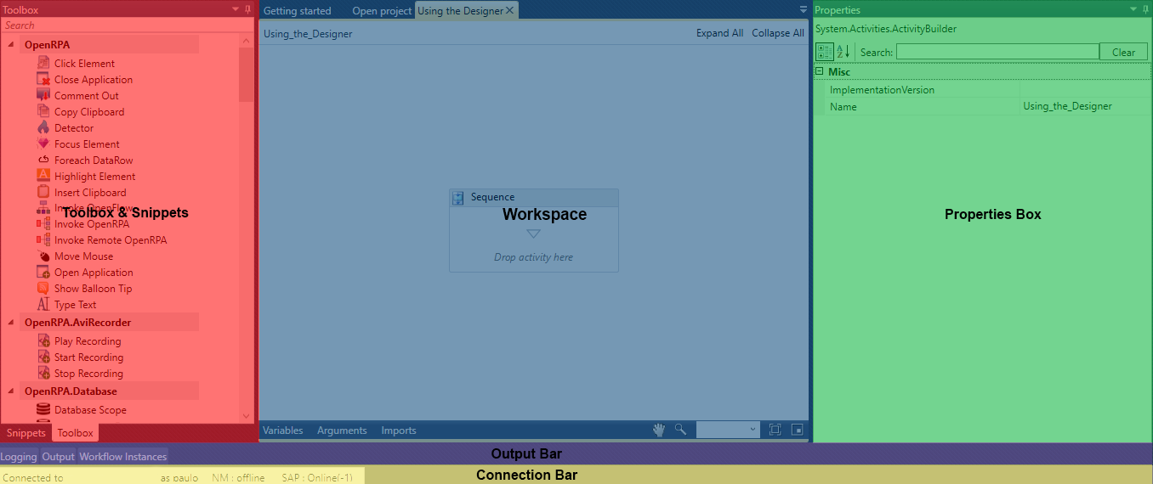This screenshot has width=1153, height=484.
Task: Open the document tabs overflow dropdown
Action: click(804, 9)
